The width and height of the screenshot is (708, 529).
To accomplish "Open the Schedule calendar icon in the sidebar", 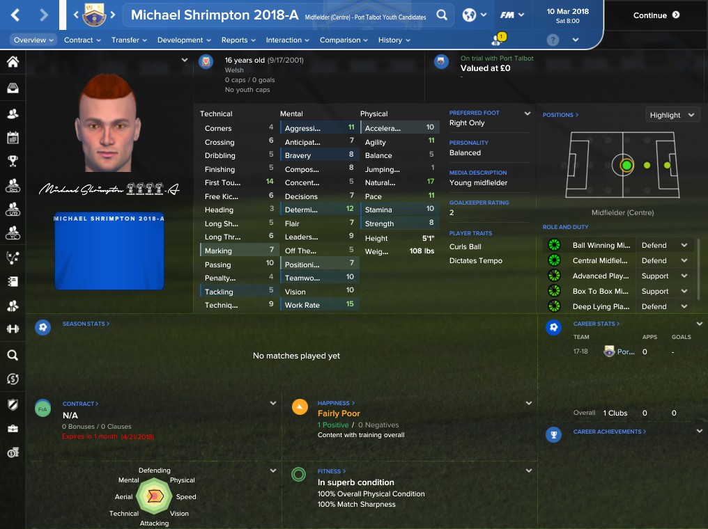I will 13,138.
